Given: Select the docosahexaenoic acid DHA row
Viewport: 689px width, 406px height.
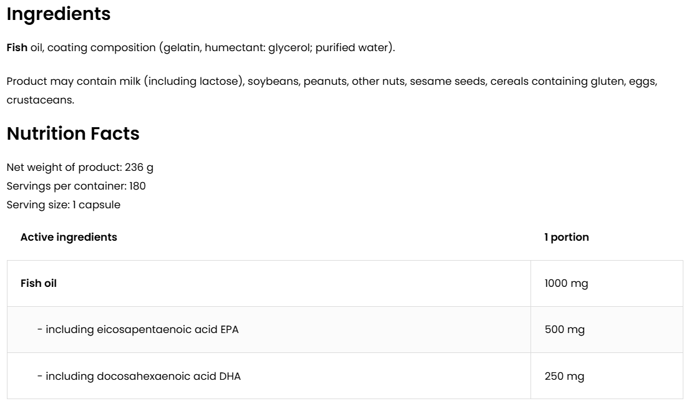Looking at the screenshot, I should click(x=139, y=376).
